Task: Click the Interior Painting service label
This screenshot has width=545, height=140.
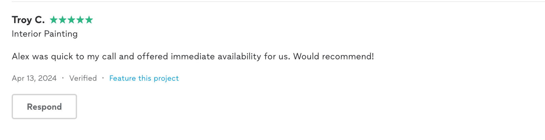Action: point(45,34)
